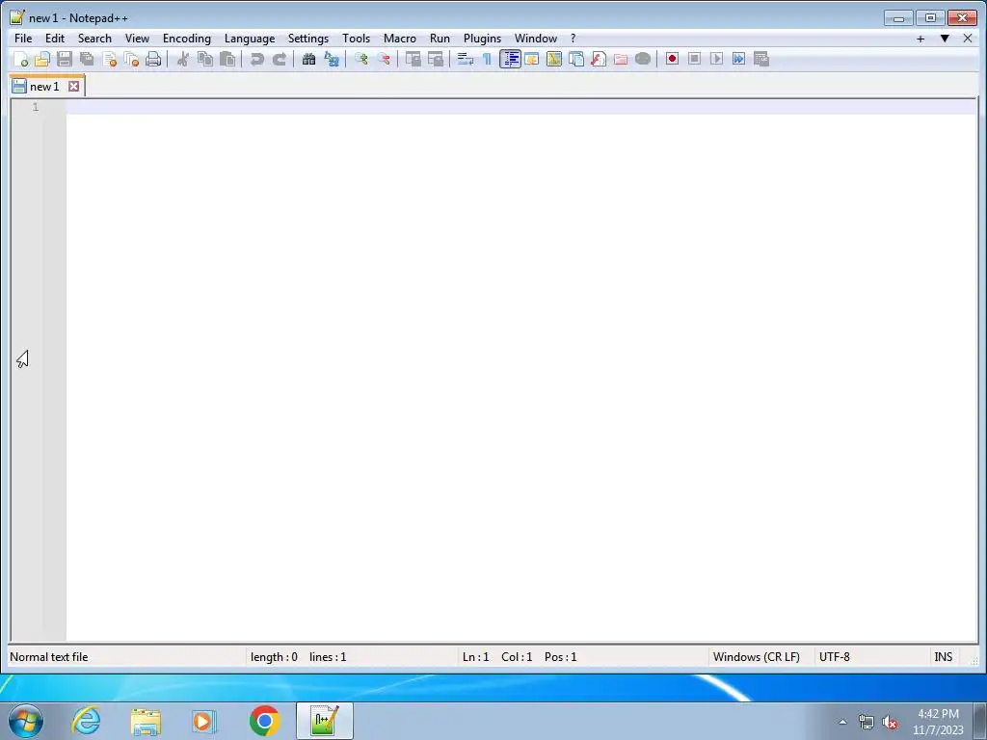Image resolution: width=987 pixels, height=740 pixels.
Task: Open a file with toolbar folder icon
Action: point(42,59)
